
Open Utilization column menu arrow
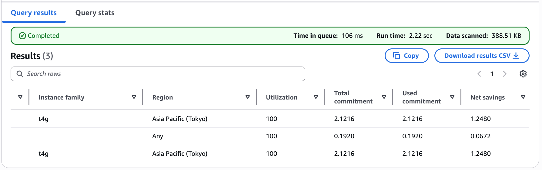(x=316, y=97)
